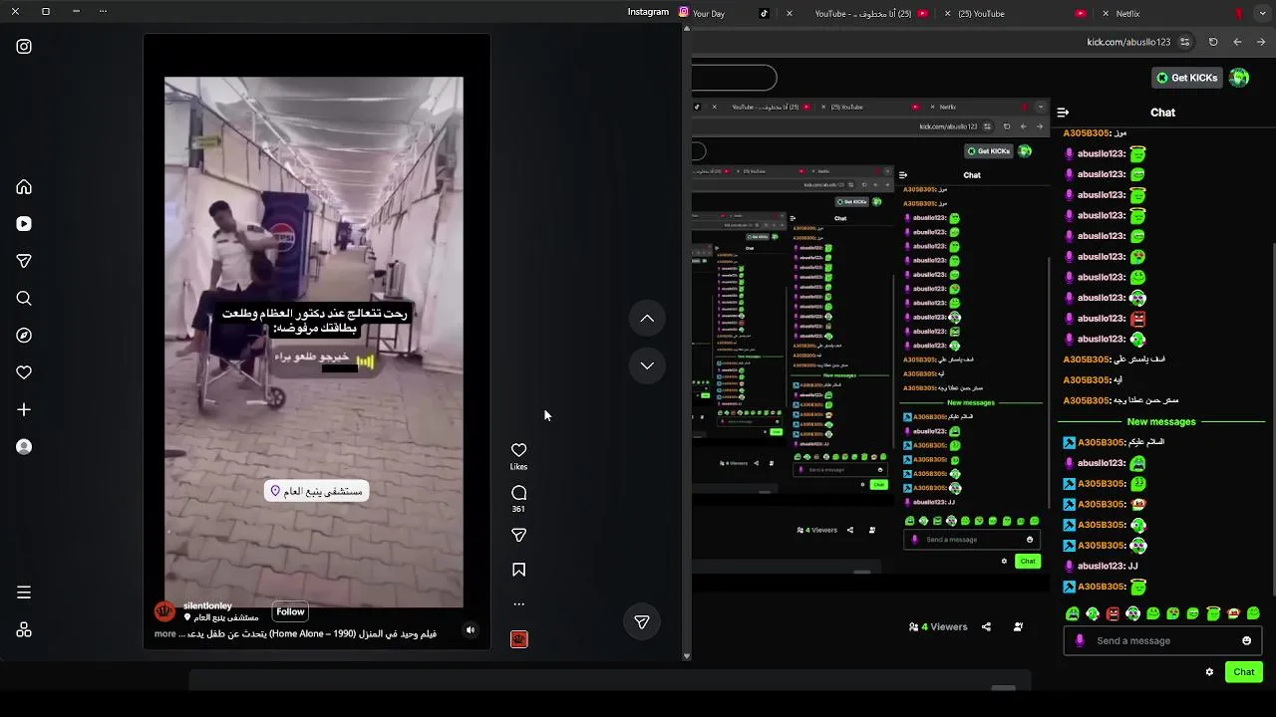Open the browser tab list chevron
The height and width of the screenshot is (717, 1276).
tap(1261, 13)
